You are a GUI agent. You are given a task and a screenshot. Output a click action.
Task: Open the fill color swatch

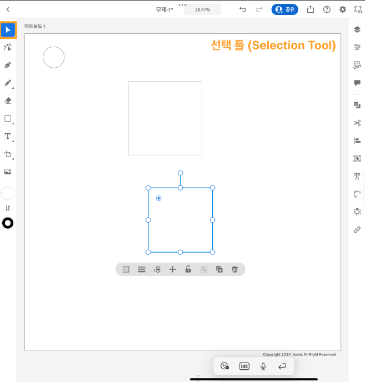(x=8, y=193)
